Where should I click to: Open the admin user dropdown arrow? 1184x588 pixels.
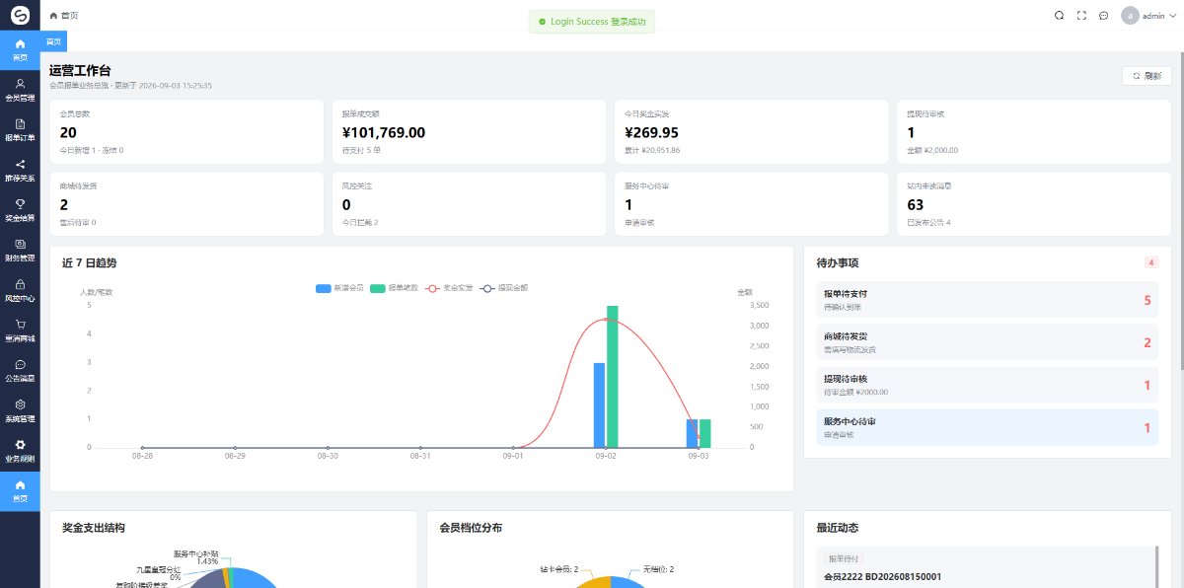point(1171,16)
